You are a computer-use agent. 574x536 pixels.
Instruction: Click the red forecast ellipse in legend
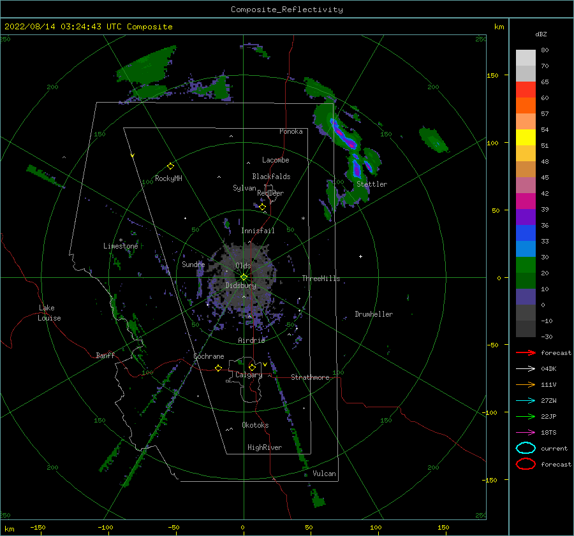pyautogui.click(x=526, y=464)
